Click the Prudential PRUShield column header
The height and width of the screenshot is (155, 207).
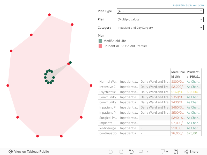[194, 74]
